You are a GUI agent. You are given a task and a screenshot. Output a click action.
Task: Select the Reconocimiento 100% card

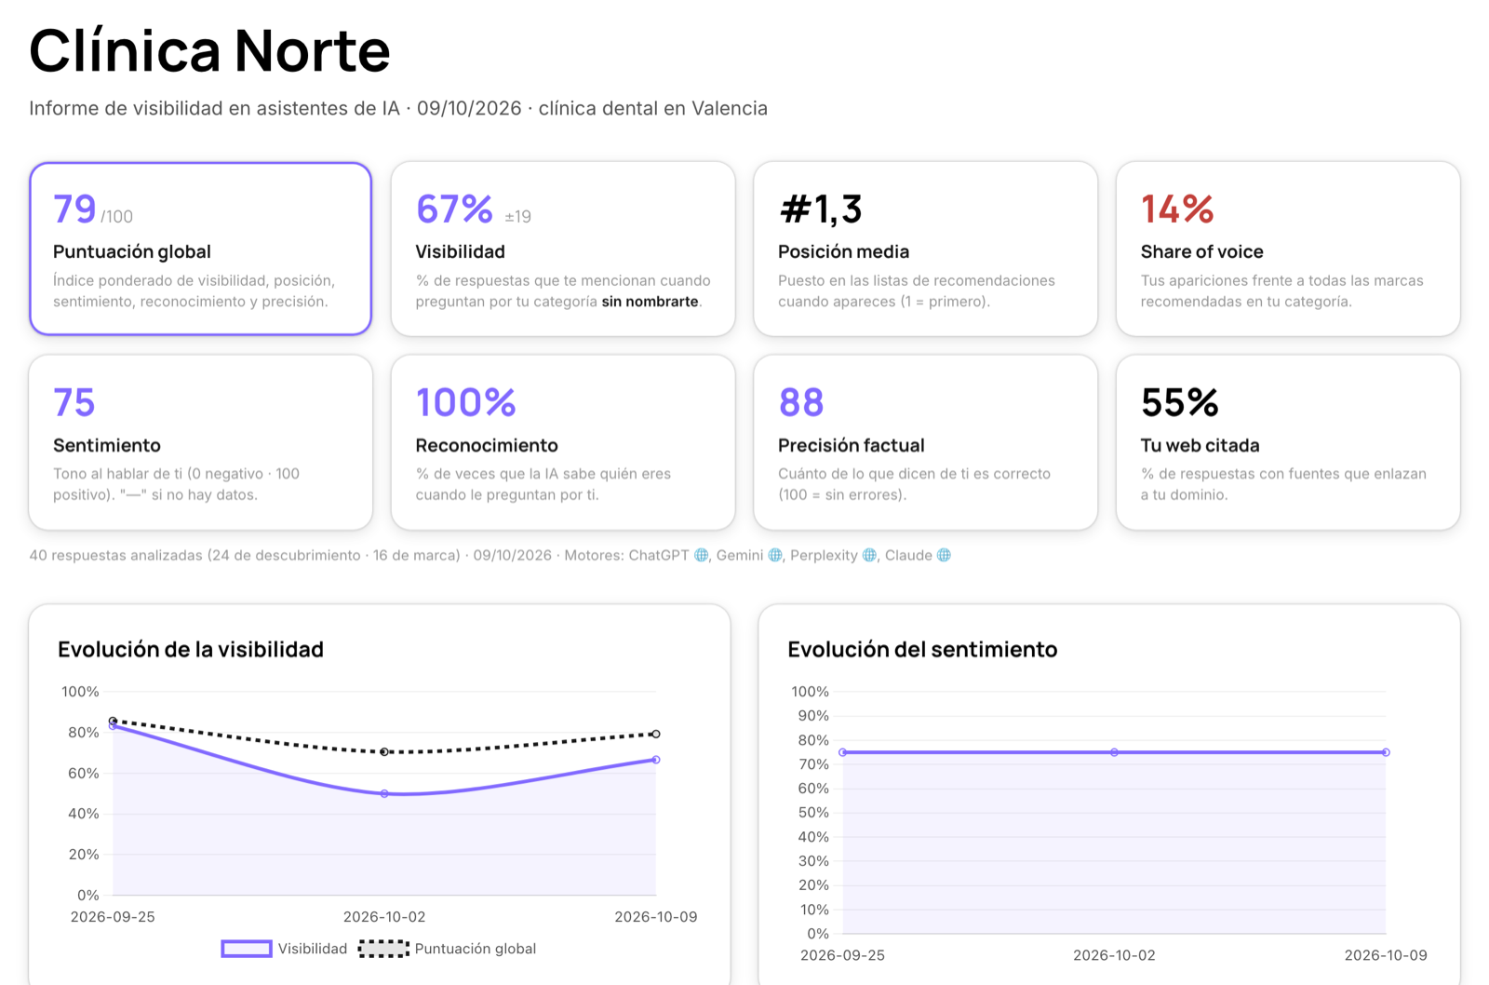[563, 442]
